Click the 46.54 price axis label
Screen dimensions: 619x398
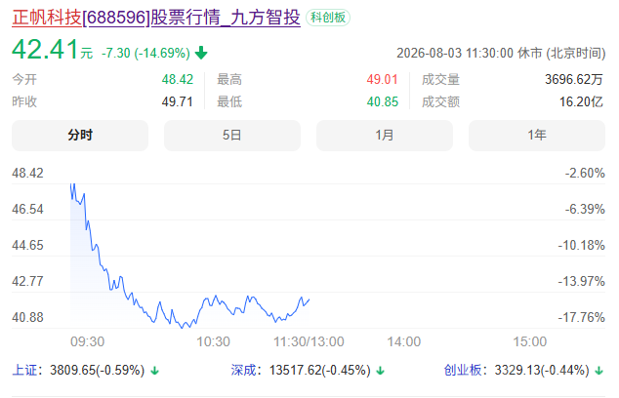click(x=27, y=209)
